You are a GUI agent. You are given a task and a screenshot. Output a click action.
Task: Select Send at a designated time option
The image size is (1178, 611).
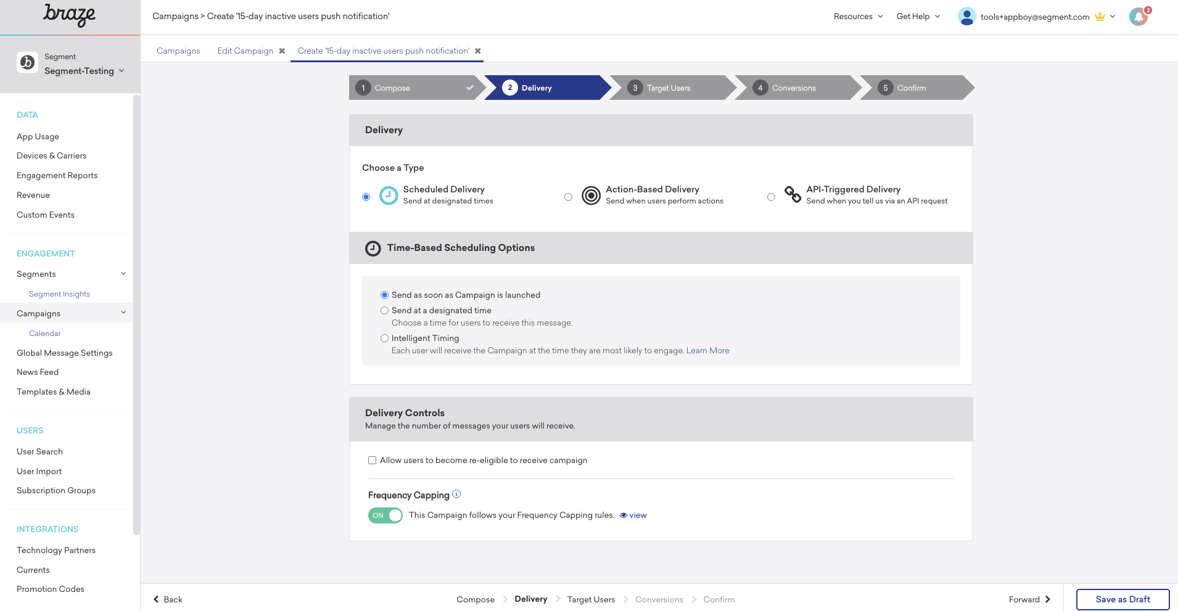click(384, 311)
